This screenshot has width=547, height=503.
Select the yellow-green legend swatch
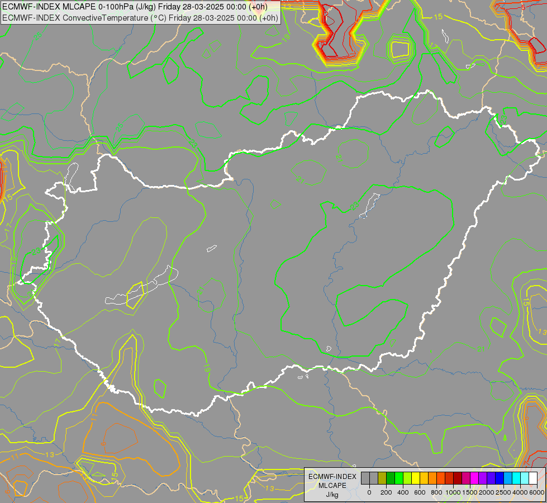pyautogui.click(x=407, y=478)
